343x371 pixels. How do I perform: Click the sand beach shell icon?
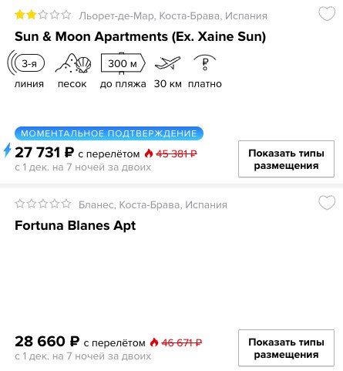(x=73, y=63)
